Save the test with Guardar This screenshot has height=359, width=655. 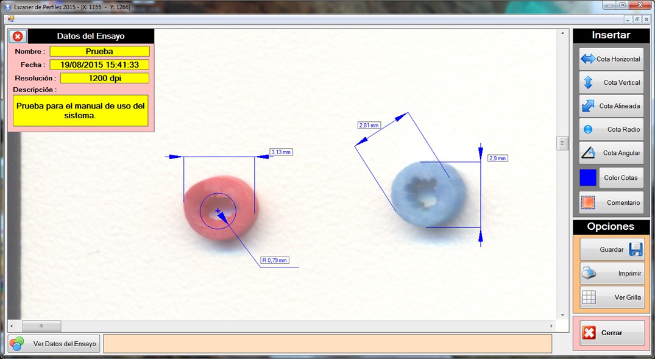(611, 250)
